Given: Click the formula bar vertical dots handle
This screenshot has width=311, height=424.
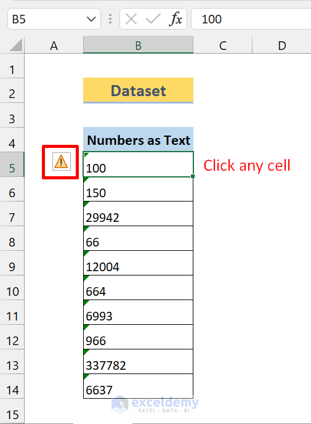Looking at the screenshot, I should click(110, 19).
